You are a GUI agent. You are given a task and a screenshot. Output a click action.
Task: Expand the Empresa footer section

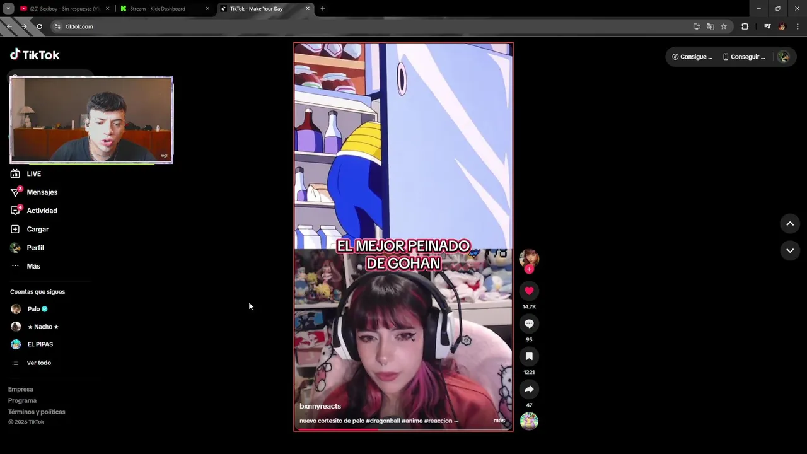pyautogui.click(x=21, y=389)
